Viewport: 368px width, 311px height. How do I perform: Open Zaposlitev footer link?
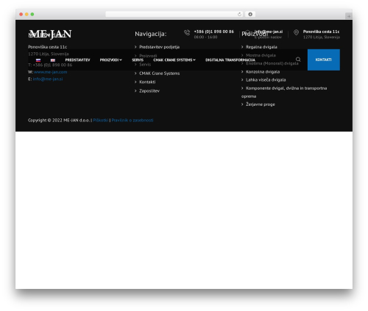point(149,90)
